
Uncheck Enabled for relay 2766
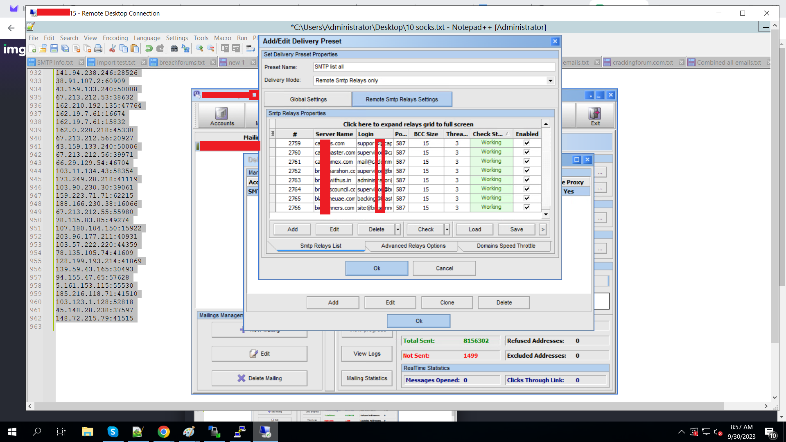[527, 207]
